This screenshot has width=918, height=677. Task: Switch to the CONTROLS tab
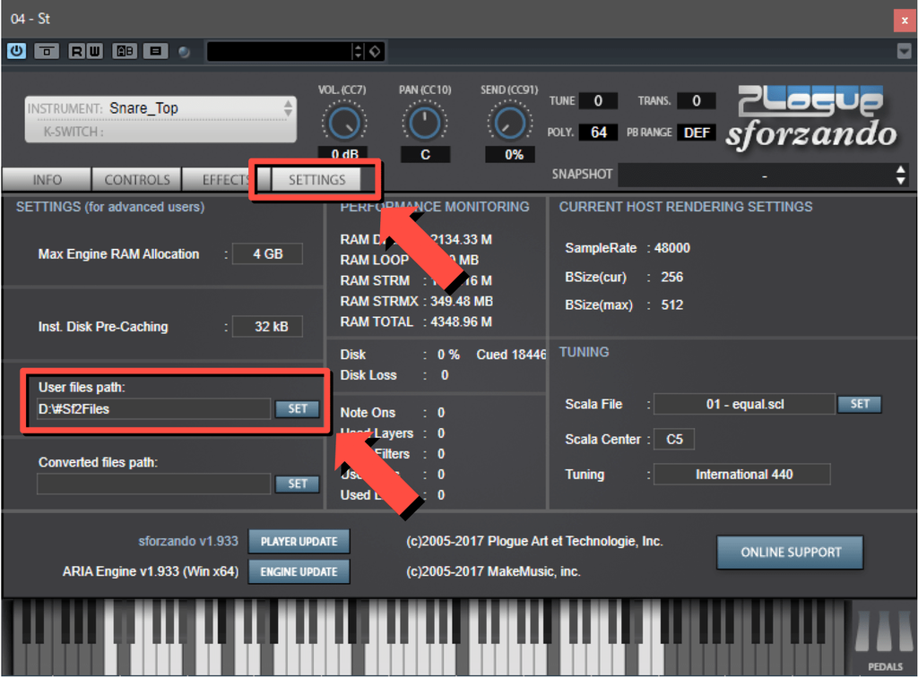pos(137,179)
